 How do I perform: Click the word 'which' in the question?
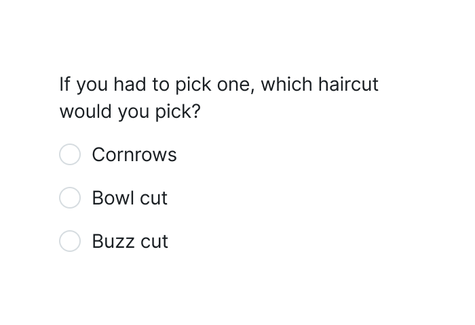286,84
